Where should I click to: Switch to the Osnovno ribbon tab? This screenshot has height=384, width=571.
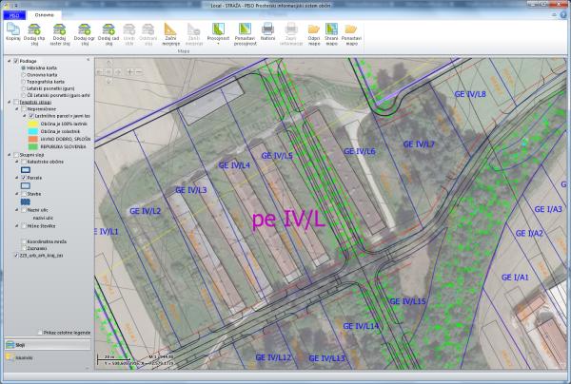[45, 16]
